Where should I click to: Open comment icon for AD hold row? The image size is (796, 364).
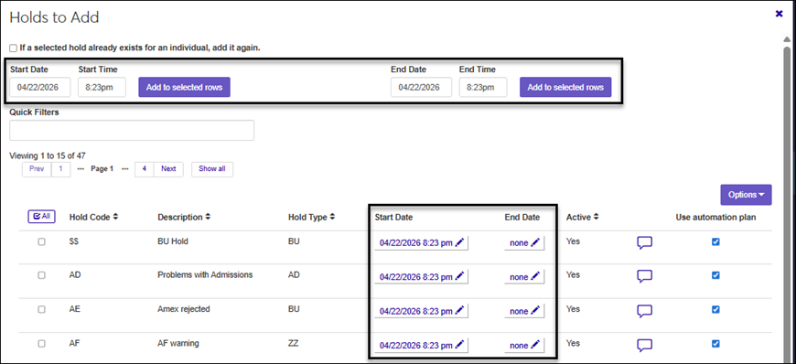(644, 277)
